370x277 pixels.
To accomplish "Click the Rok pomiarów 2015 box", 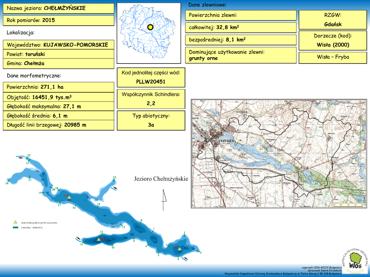I will [59, 21].
